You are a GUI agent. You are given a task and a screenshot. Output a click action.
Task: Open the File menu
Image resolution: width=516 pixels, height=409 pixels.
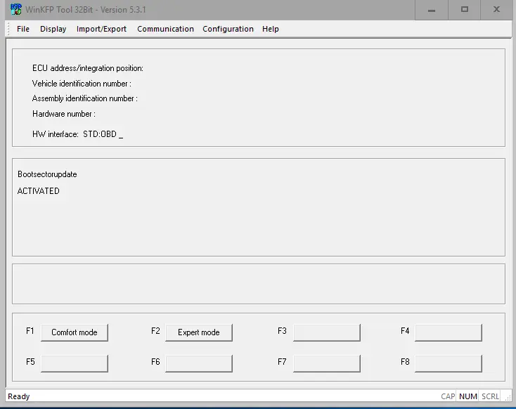23,29
